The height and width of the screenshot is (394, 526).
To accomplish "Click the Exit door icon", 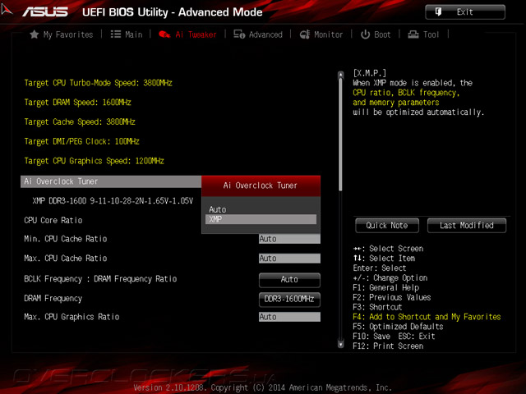I will (x=438, y=11).
